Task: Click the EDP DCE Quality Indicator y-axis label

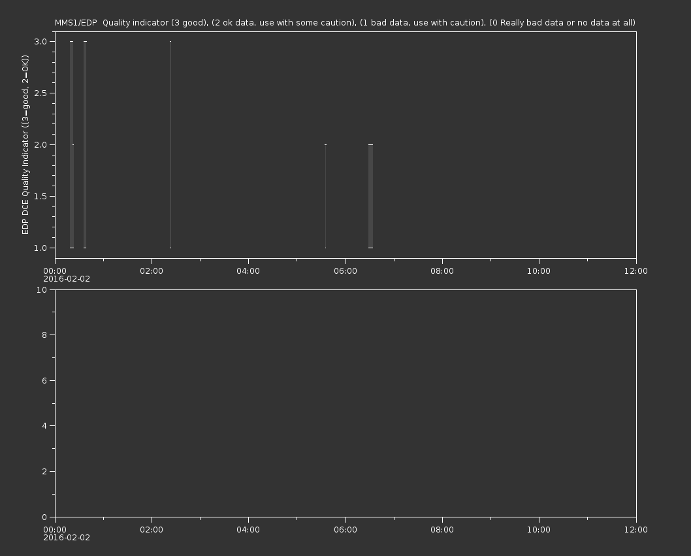Action: pyautogui.click(x=25, y=144)
